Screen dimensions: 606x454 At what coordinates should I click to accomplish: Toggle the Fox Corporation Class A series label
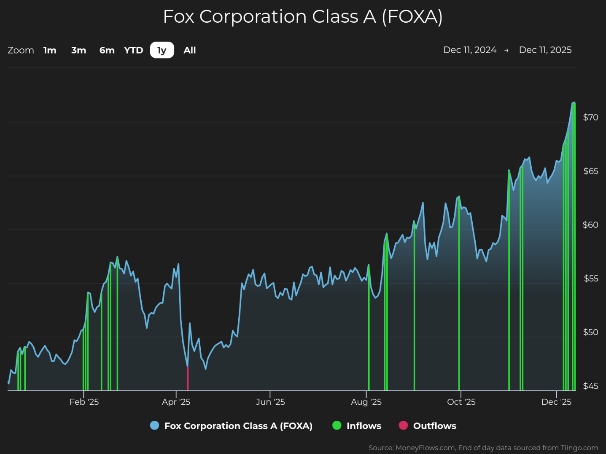(x=238, y=426)
